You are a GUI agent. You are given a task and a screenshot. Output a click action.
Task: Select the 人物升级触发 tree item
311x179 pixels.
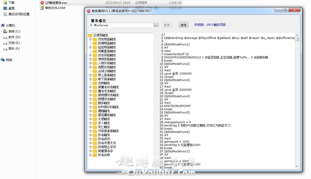coord(107,63)
